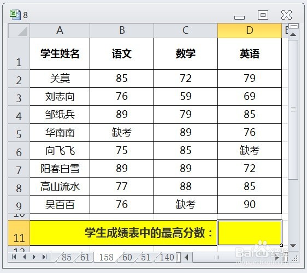Switch to sheet tab 140

coord(167,257)
